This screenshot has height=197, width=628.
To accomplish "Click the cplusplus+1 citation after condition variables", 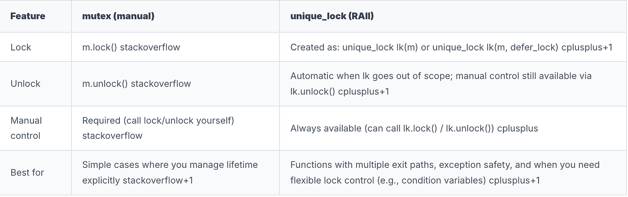I will (514, 180).
